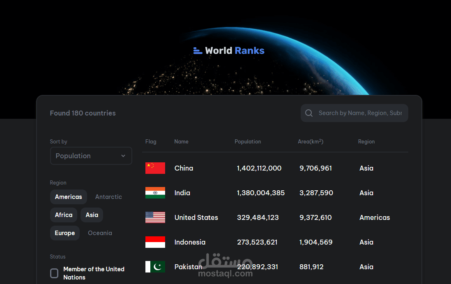Click Indonesia's flag icon
This screenshot has width=451, height=284.
(x=155, y=242)
